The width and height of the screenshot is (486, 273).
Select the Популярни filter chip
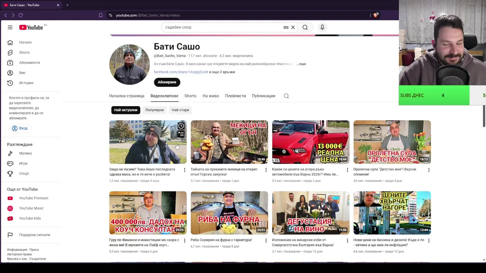(155, 110)
